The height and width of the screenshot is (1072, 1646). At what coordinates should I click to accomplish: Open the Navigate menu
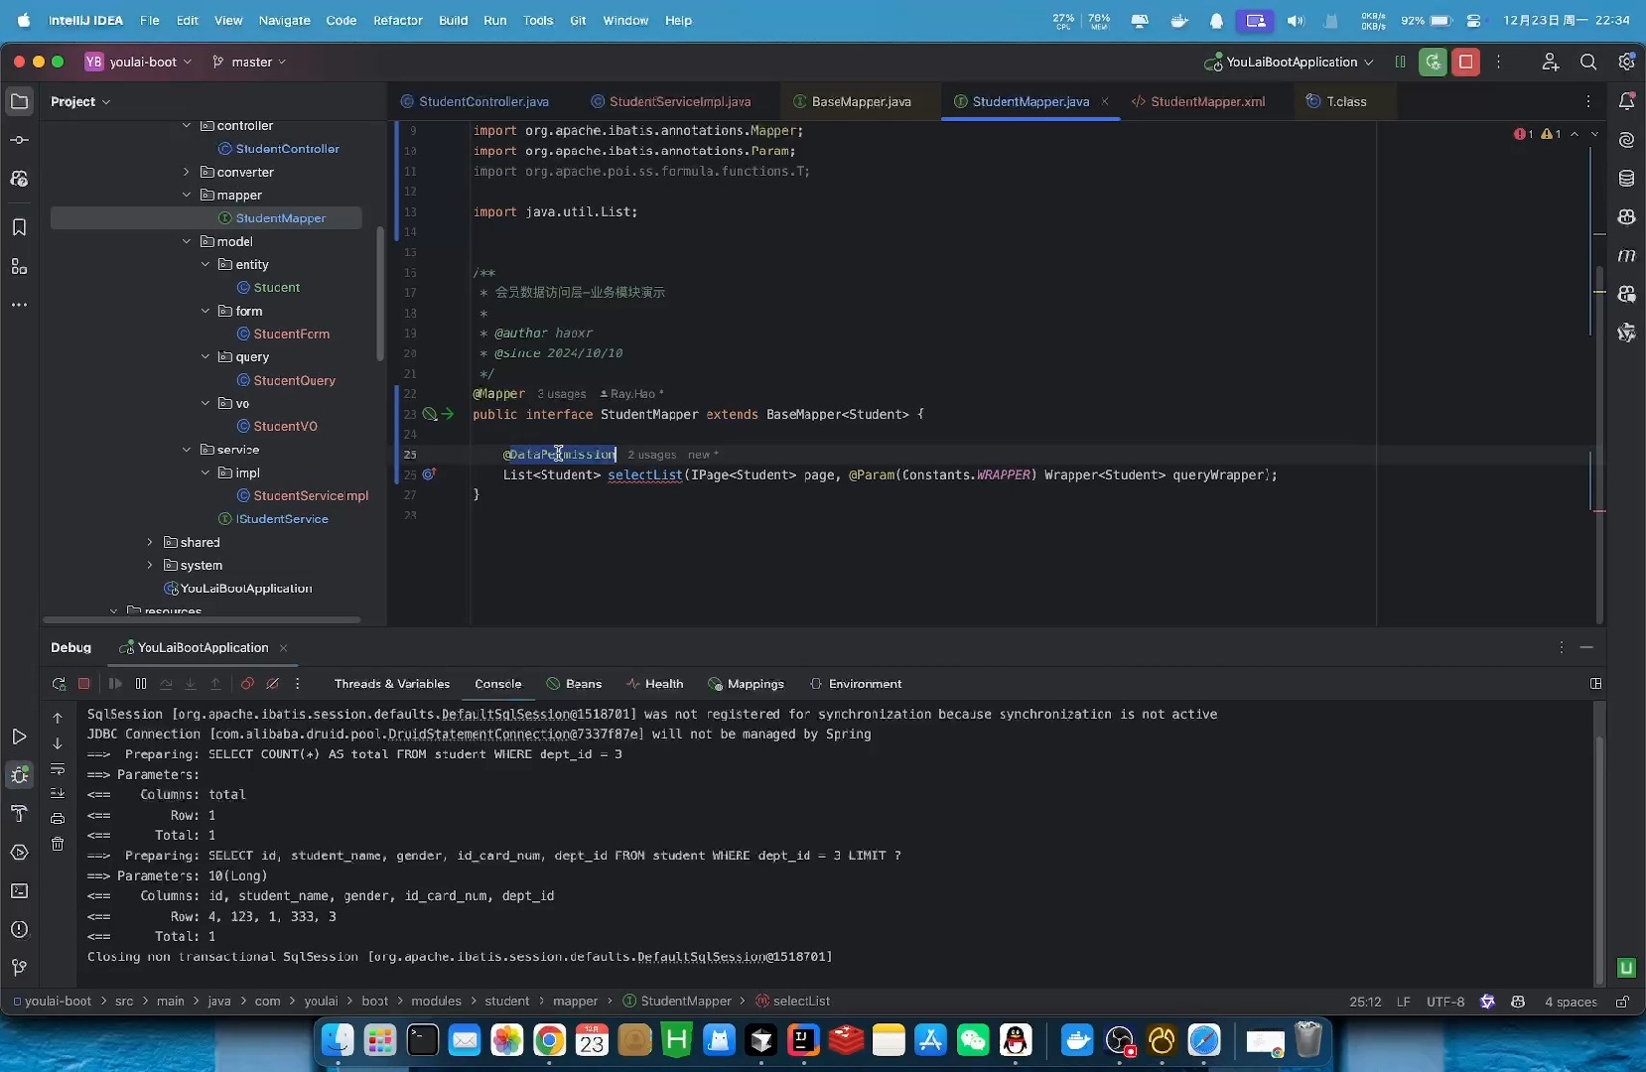(284, 20)
